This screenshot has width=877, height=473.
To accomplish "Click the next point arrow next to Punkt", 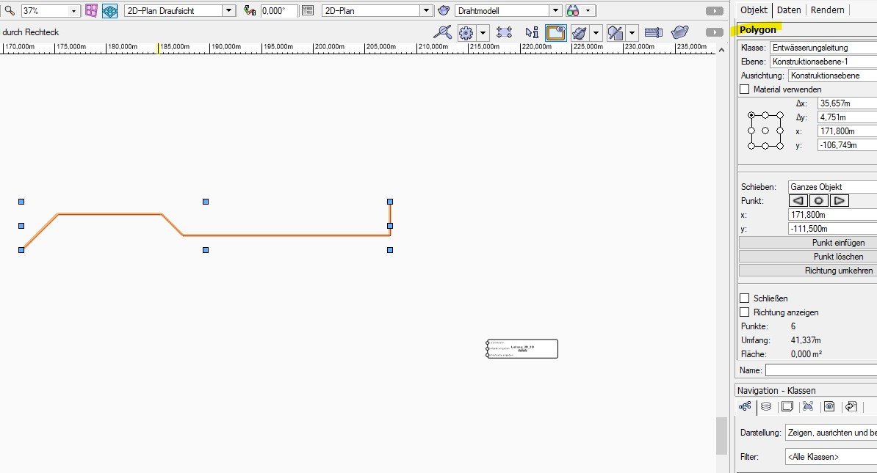I will (839, 201).
